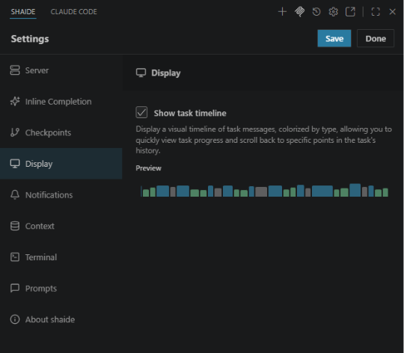404x353 pixels.
Task: Open Terminal settings section
Action: point(61,257)
